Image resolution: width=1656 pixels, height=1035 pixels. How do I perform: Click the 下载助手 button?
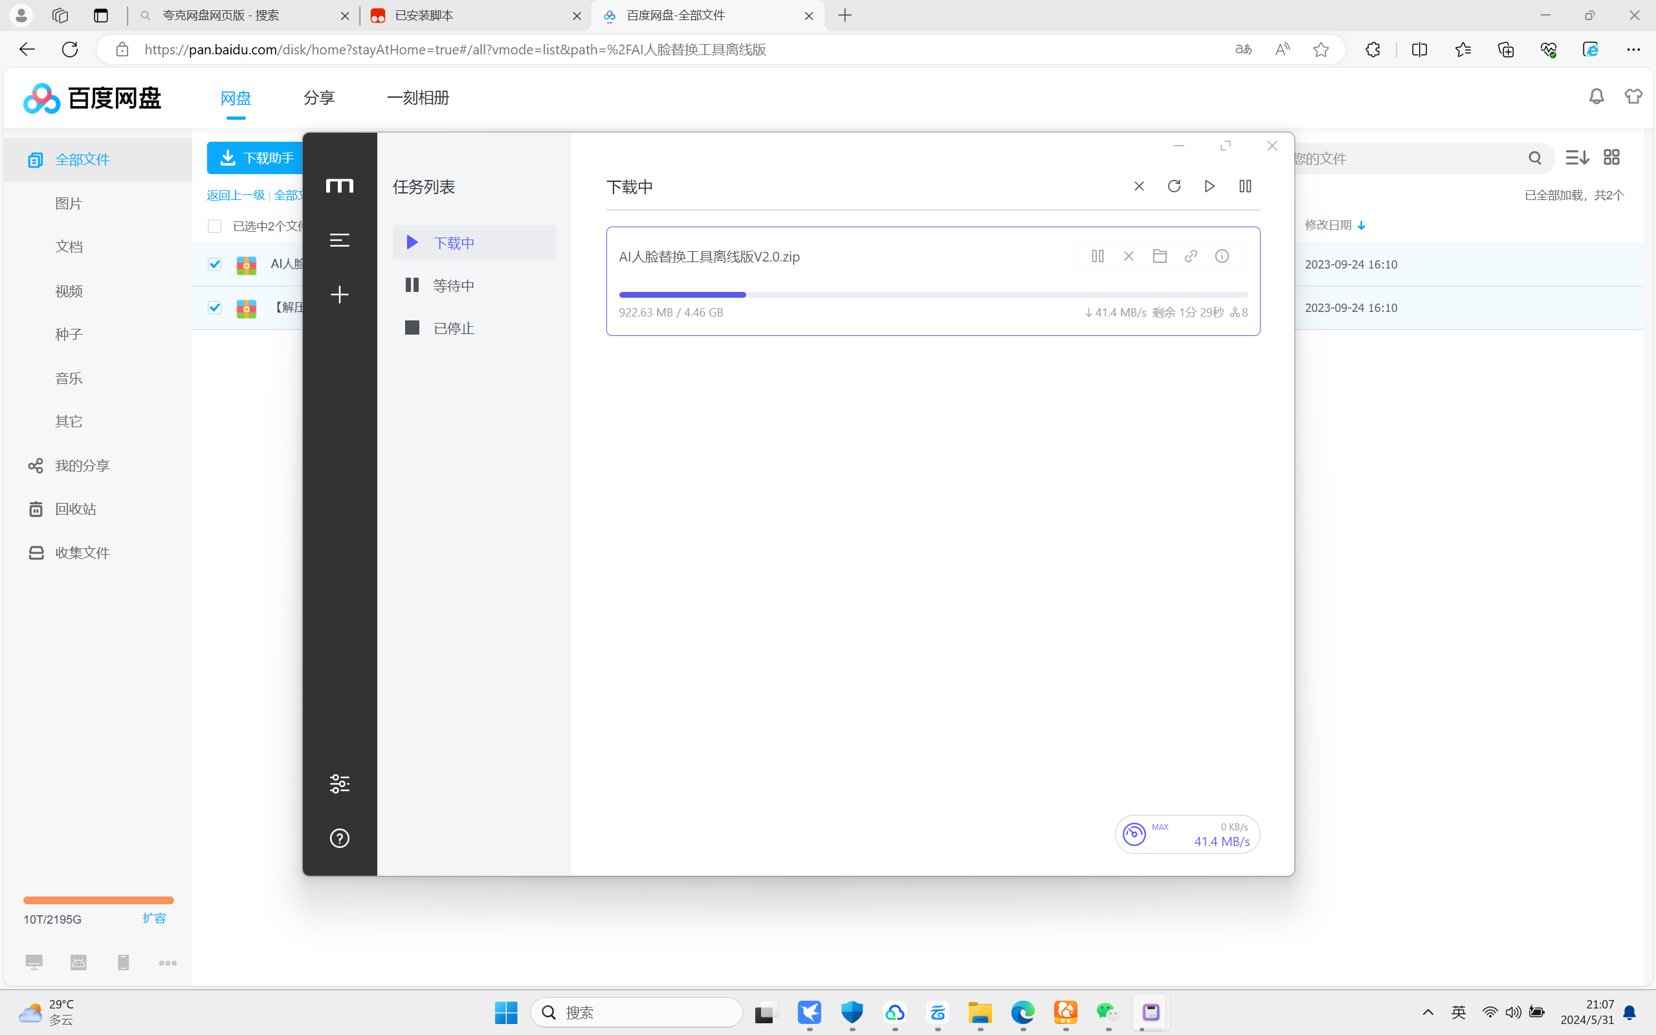tap(257, 158)
